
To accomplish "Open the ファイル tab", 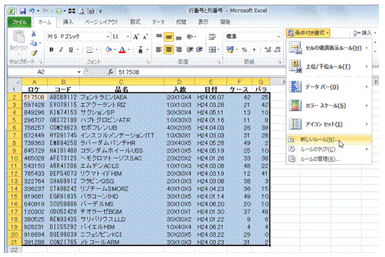I will coord(19,22).
